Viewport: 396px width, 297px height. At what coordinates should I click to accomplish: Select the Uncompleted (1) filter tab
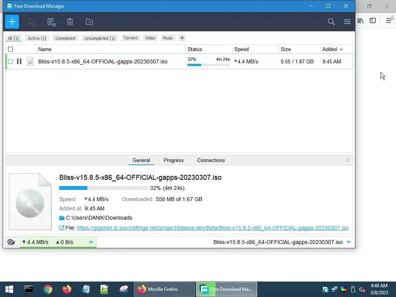point(100,38)
